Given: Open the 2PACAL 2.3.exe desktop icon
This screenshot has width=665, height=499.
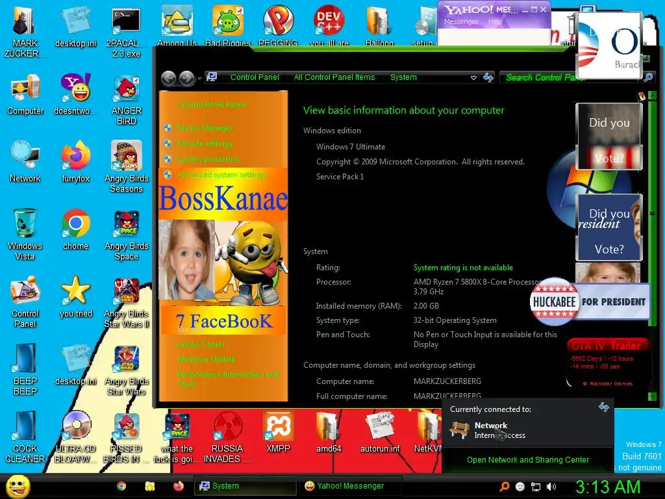Looking at the screenshot, I should pyautogui.click(x=126, y=31).
